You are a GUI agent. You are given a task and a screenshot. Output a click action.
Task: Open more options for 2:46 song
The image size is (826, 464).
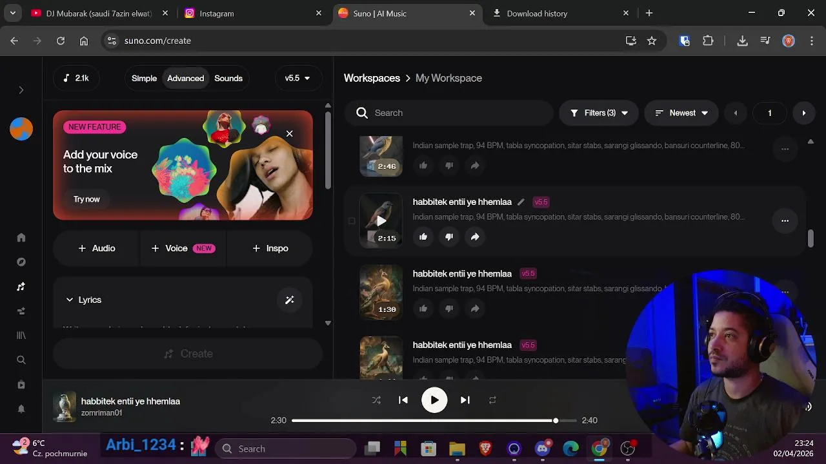click(x=785, y=149)
